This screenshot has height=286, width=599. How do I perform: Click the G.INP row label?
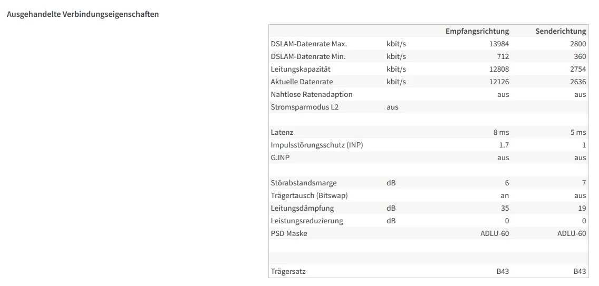point(281,157)
